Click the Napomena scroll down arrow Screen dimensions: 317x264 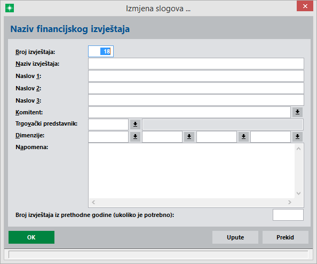pyautogui.click(x=299, y=193)
